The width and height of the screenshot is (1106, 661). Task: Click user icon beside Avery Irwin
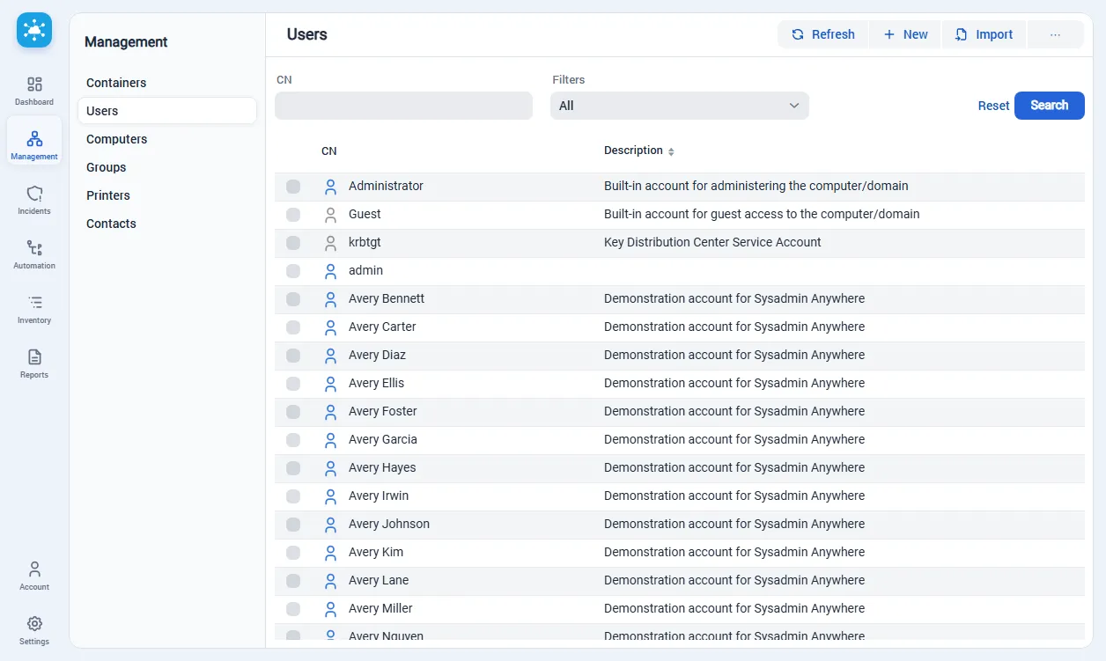pos(330,496)
